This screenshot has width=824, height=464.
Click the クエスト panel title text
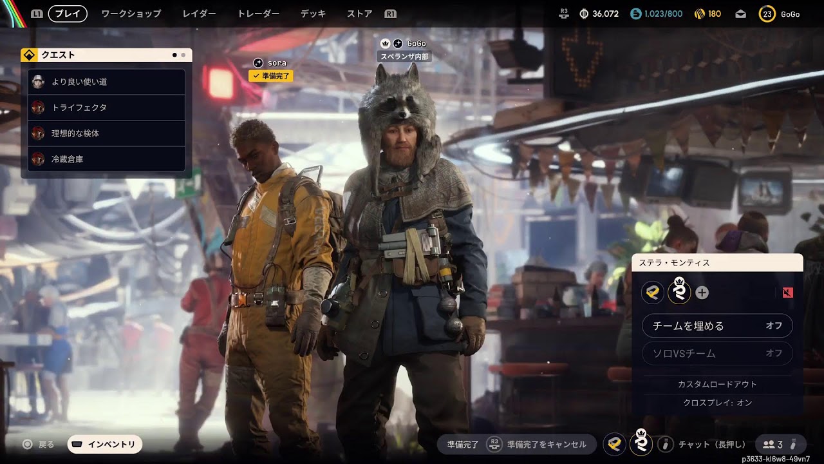[x=58, y=55]
